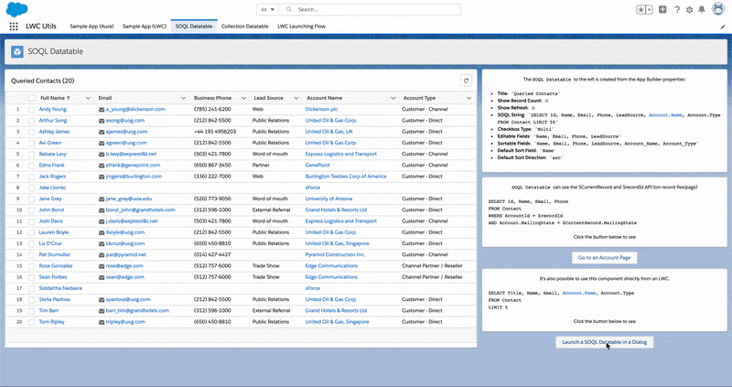Screen dimensions: 732x387
Task: Open the Help question mark icon
Action: (677, 9)
